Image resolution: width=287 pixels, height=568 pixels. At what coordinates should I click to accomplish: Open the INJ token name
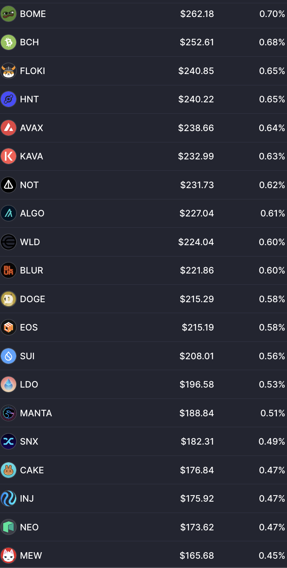tap(27, 499)
